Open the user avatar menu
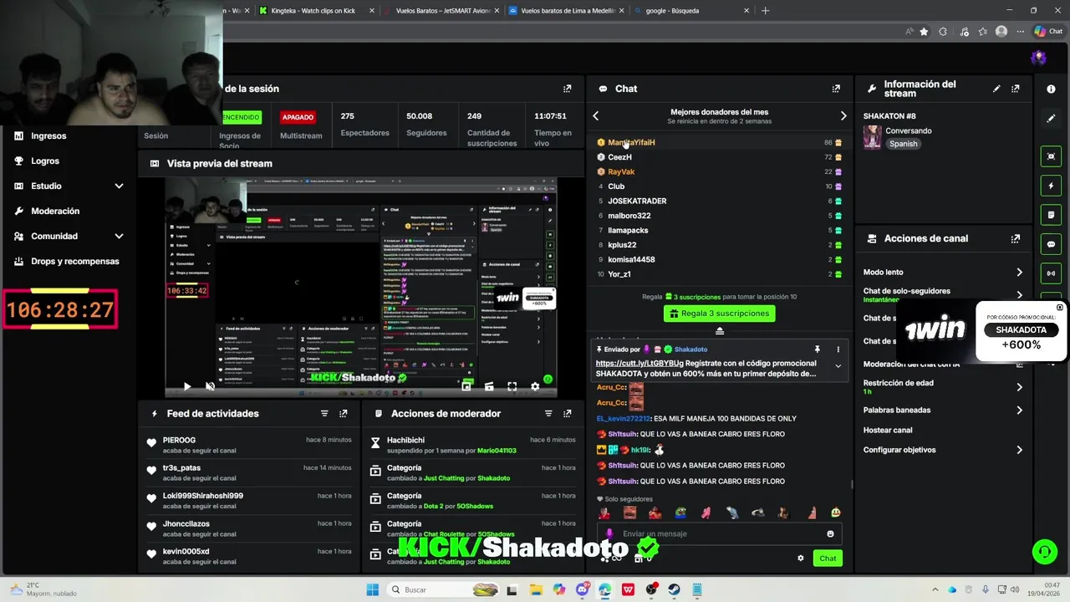 pos(1039,58)
